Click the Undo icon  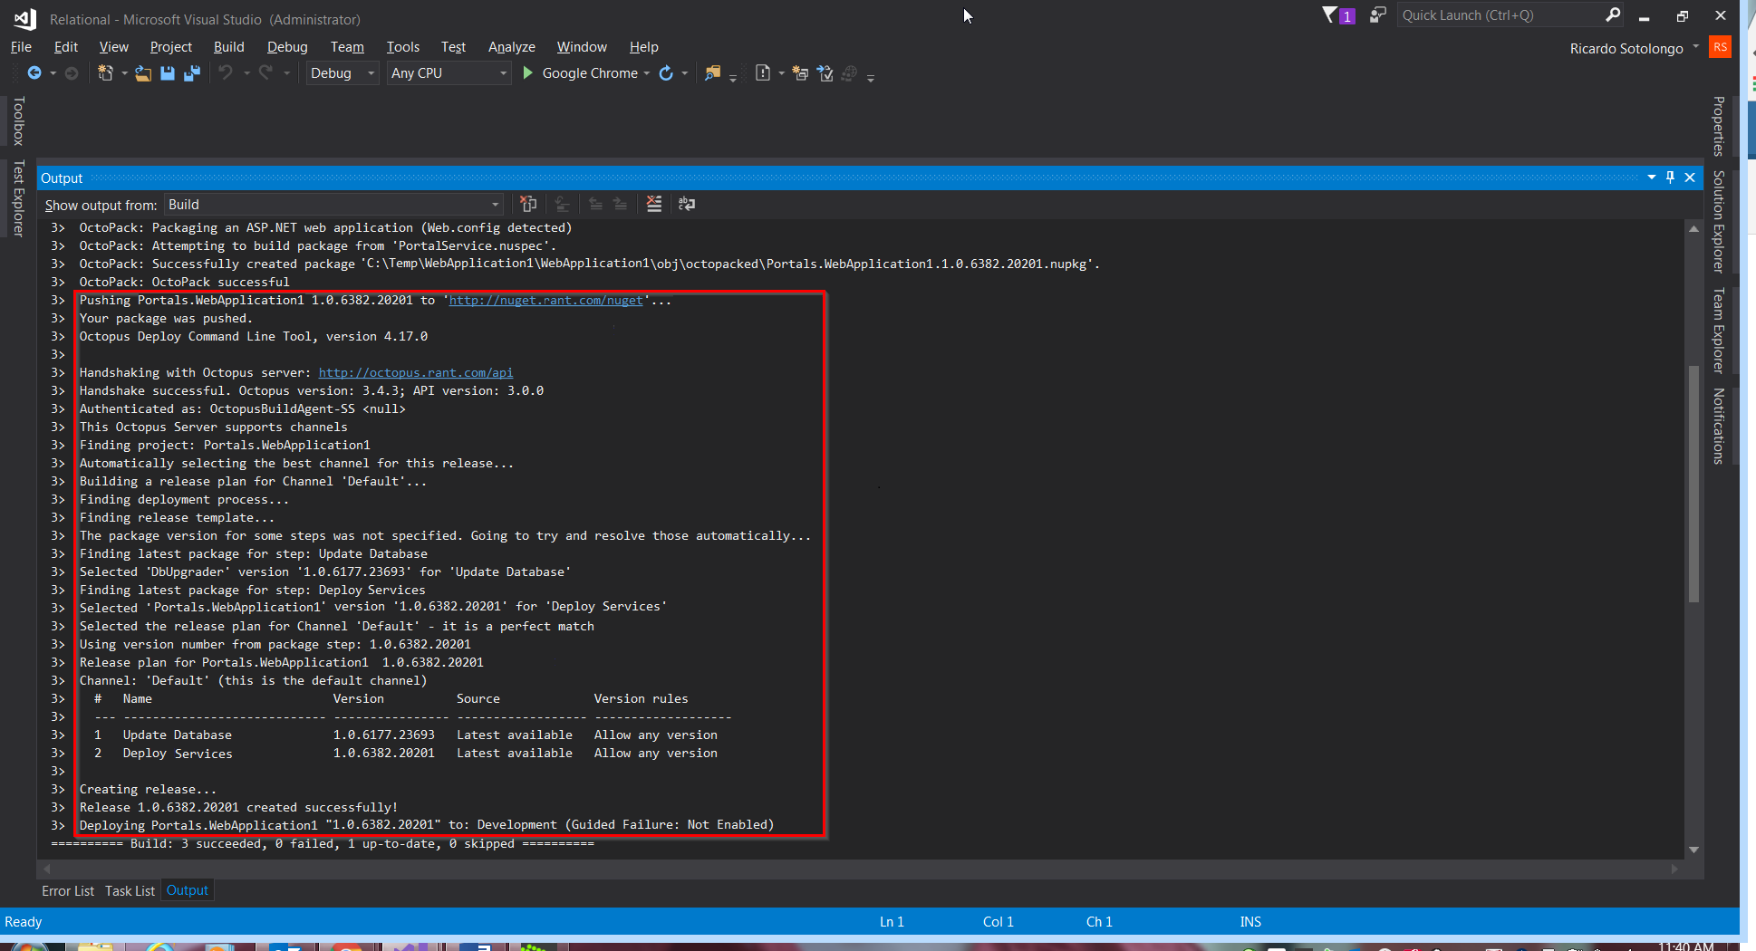(227, 72)
